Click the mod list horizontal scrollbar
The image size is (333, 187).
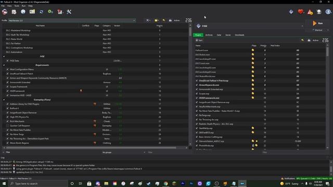pyautogui.click(x=92, y=148)
